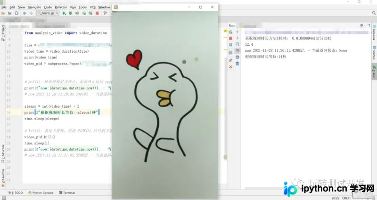Click the Forward navigation arrow icon
This screenshot has height=200, width=377.
(31, 13)
